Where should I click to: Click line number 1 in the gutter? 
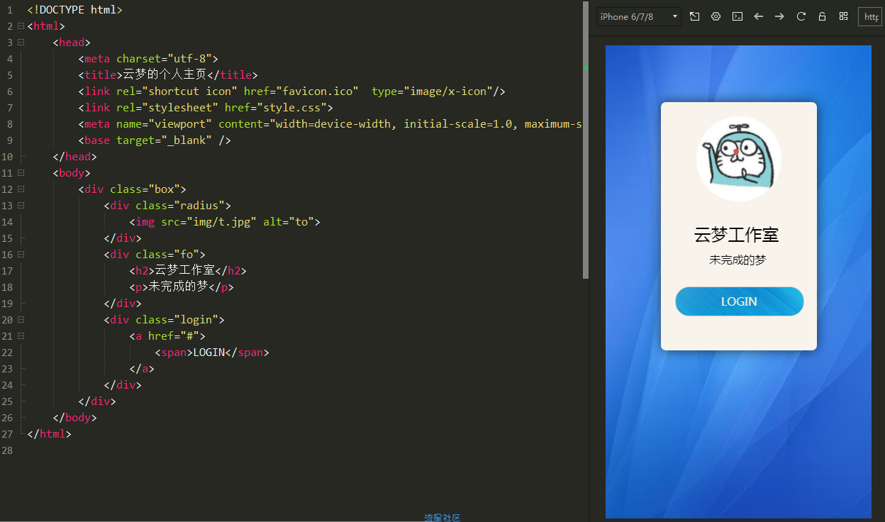coord(10,10)
